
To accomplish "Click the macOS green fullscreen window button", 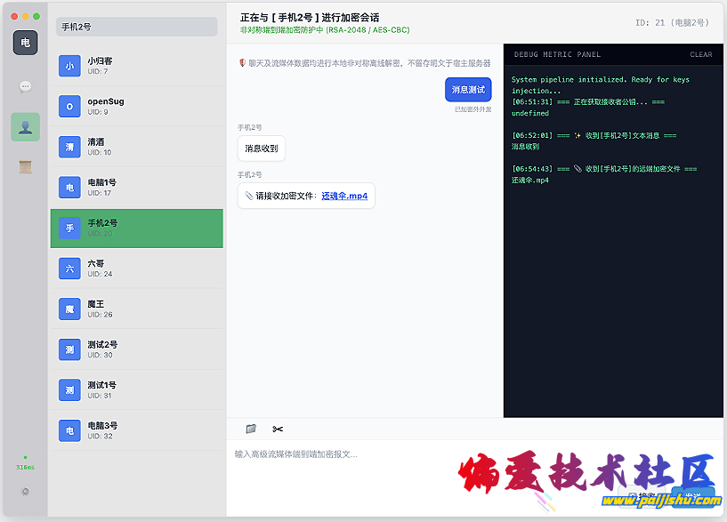I will (36, 16).
